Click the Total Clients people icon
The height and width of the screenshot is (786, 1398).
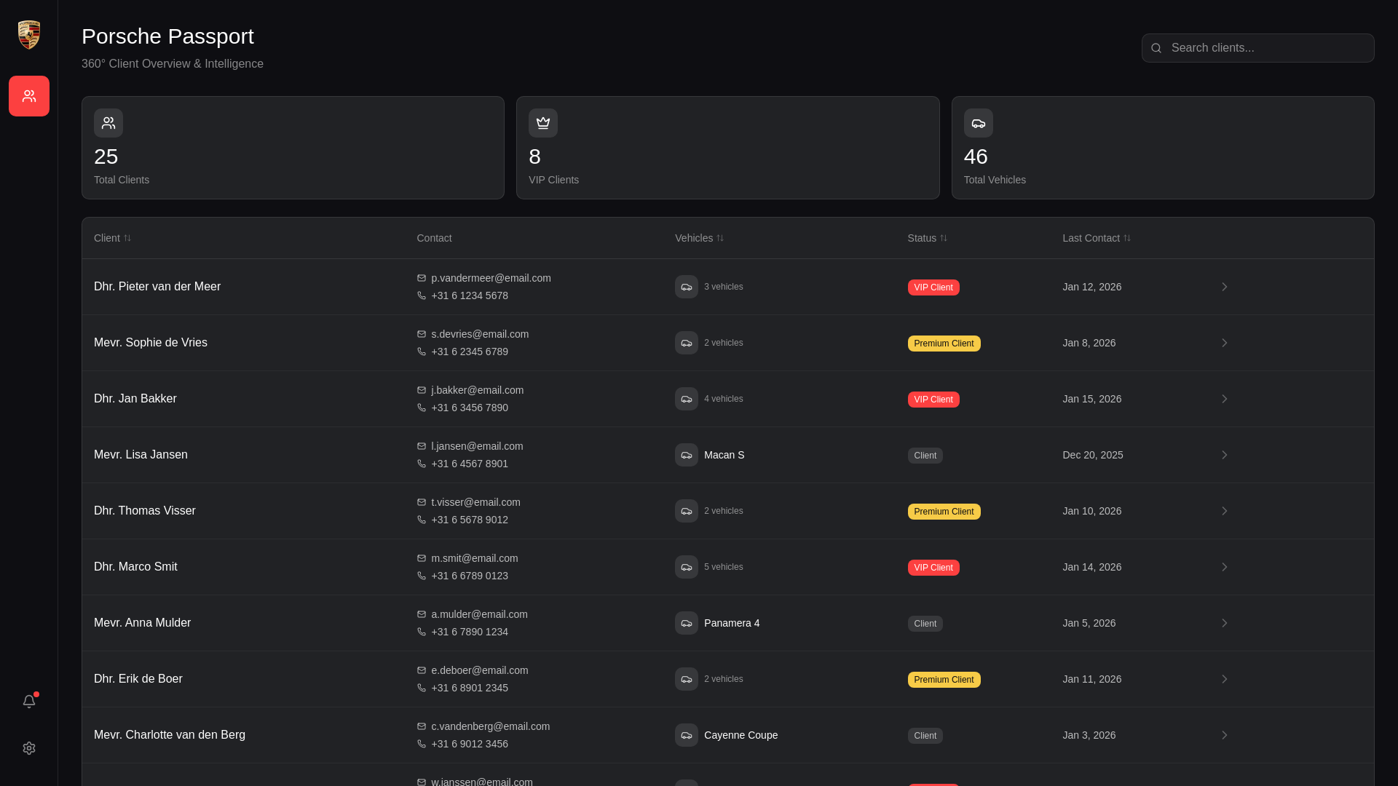[108, 123]
